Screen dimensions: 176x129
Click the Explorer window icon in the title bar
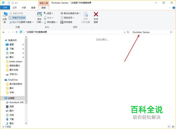click(3, 2)
